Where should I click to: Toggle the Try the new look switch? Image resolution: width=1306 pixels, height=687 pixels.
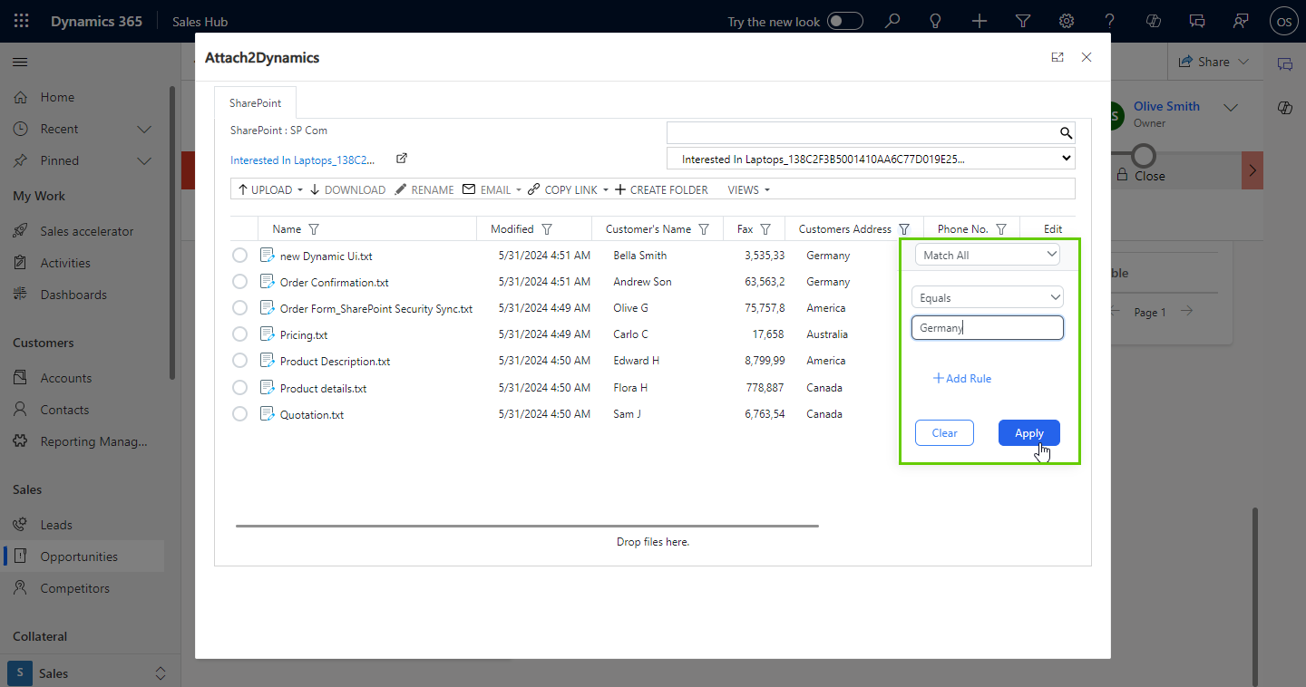[844, 21]
